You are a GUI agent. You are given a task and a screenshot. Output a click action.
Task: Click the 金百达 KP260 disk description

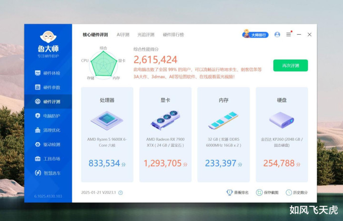tap(282, 142)
